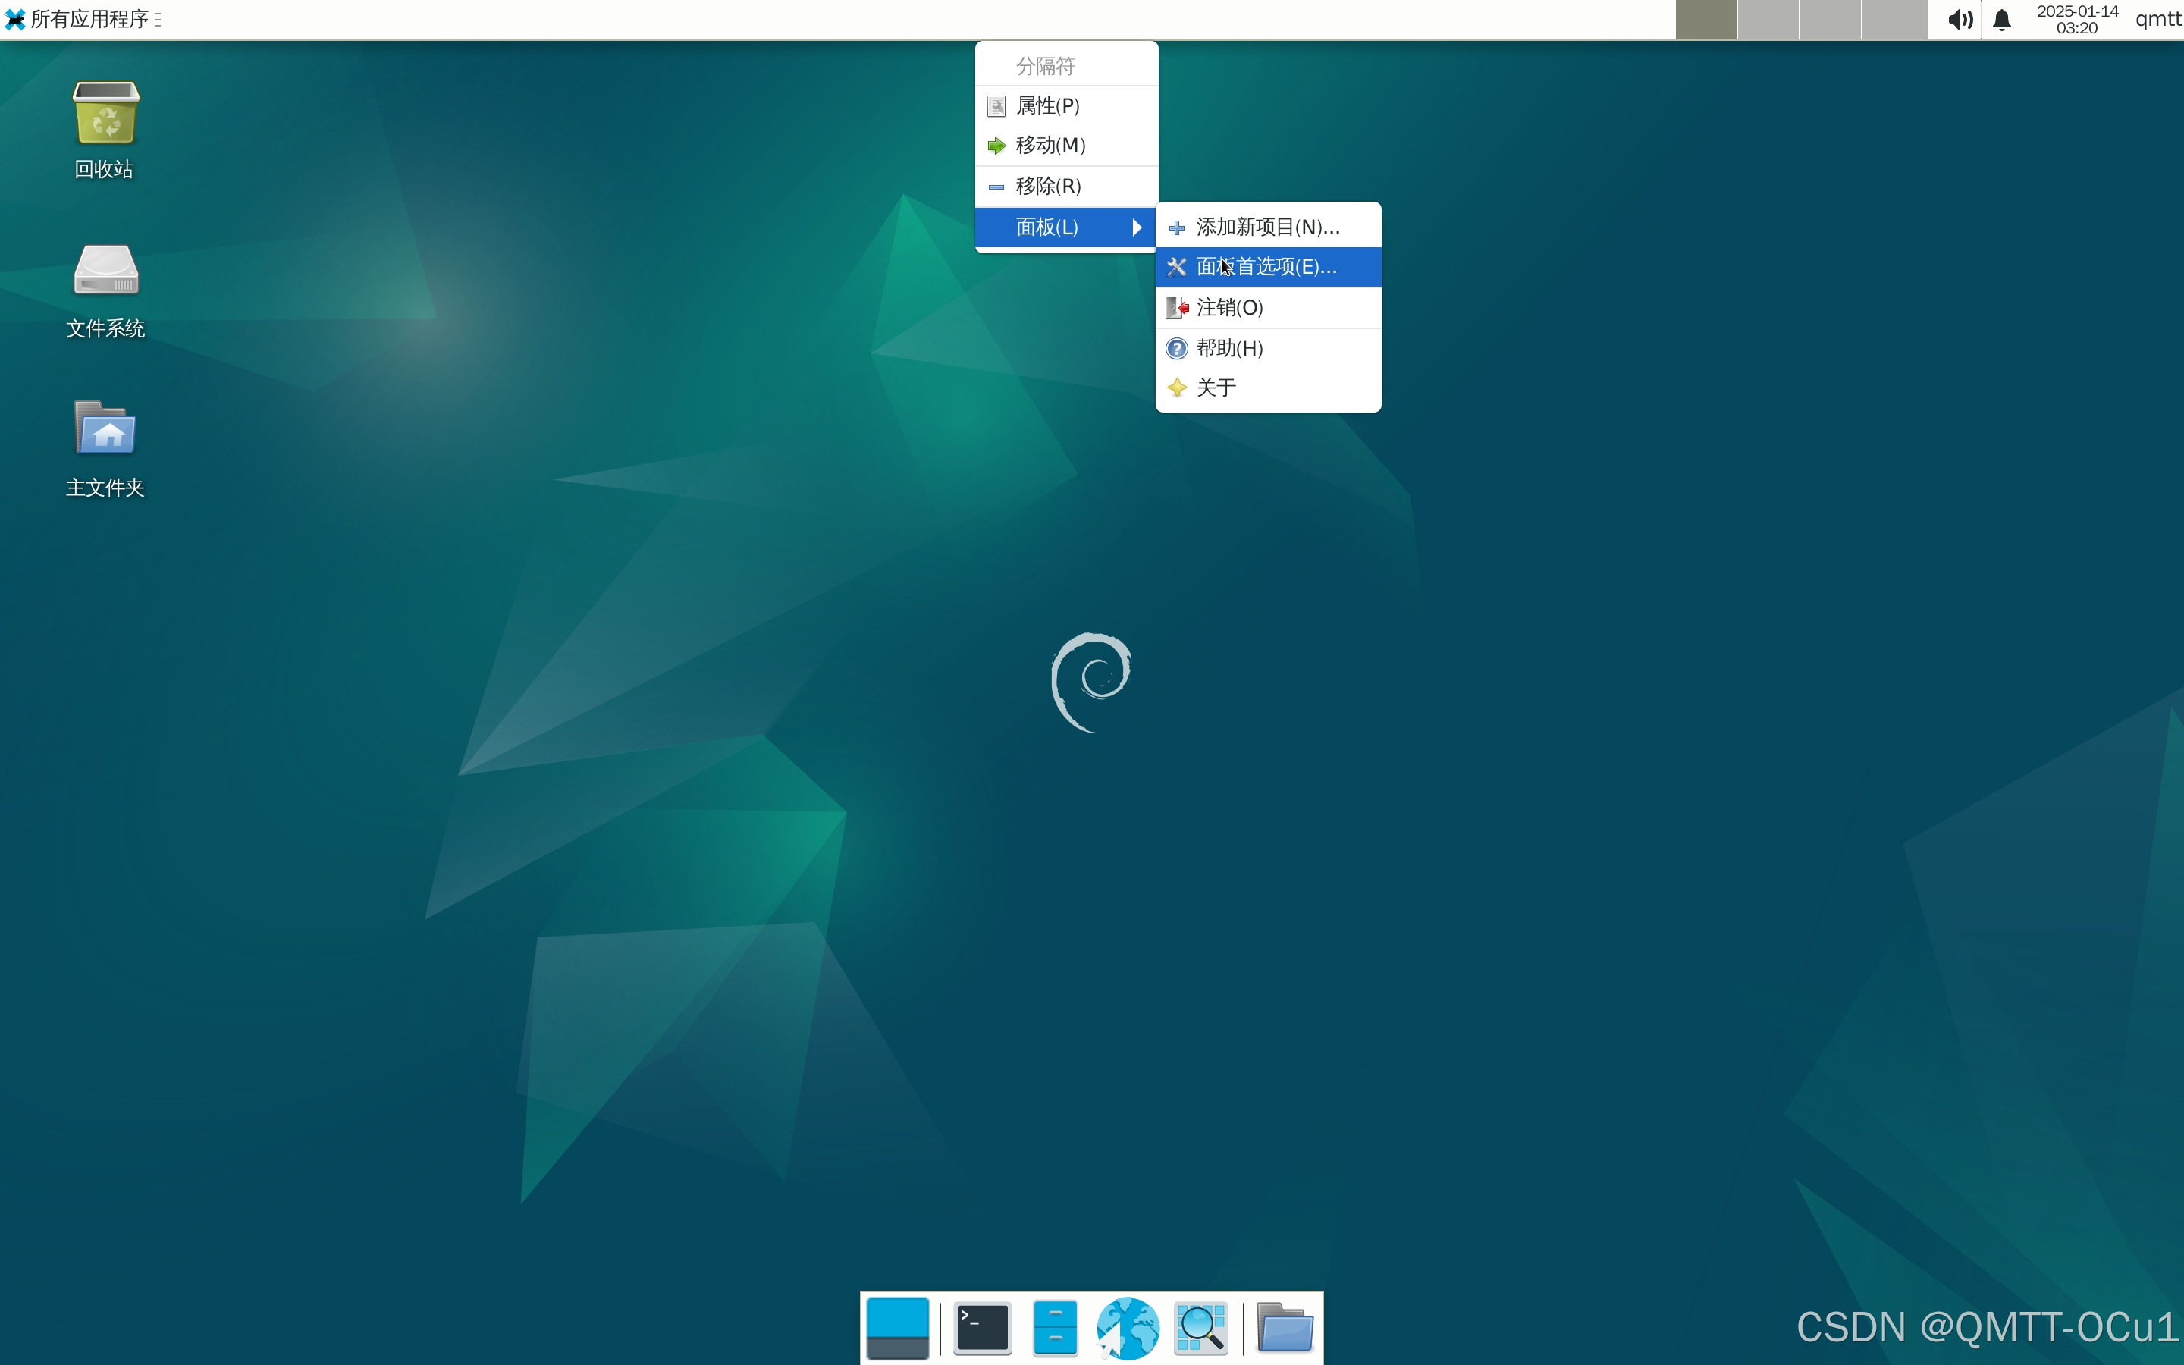Viewport: 2184px width, 1365px height.
Task: Click Log Out (注销) menu entry
Action: 1229,308
